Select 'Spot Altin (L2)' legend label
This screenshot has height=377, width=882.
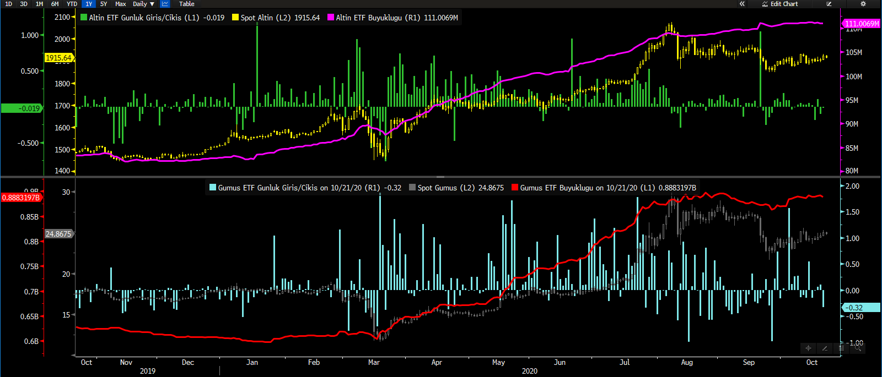pos(266,18)
